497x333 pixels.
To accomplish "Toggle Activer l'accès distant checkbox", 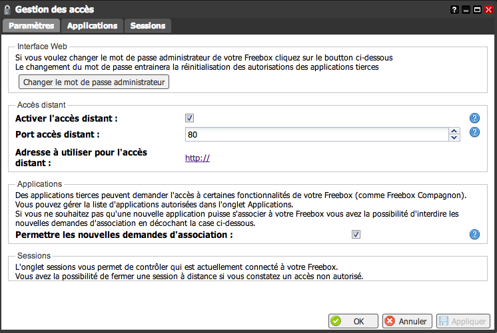I will coord(190,118).
